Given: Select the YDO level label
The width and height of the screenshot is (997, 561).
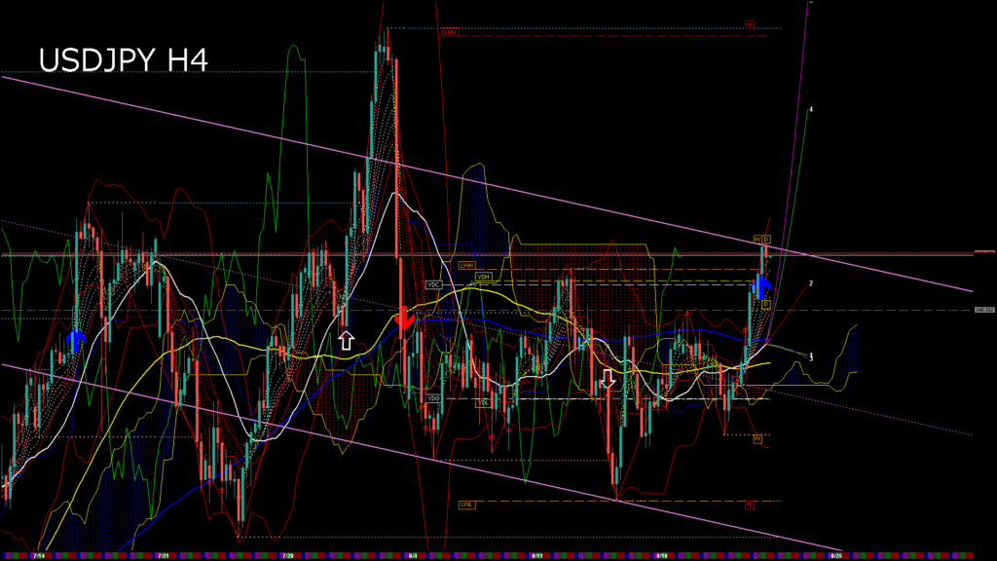Looking at the screenshot, I should tap(434, 398).
